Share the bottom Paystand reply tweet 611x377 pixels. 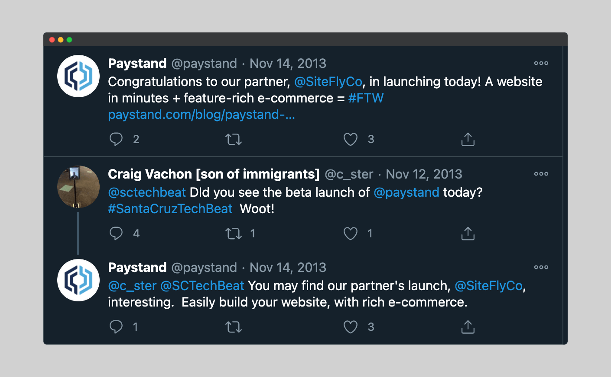[x=468, y=327]
